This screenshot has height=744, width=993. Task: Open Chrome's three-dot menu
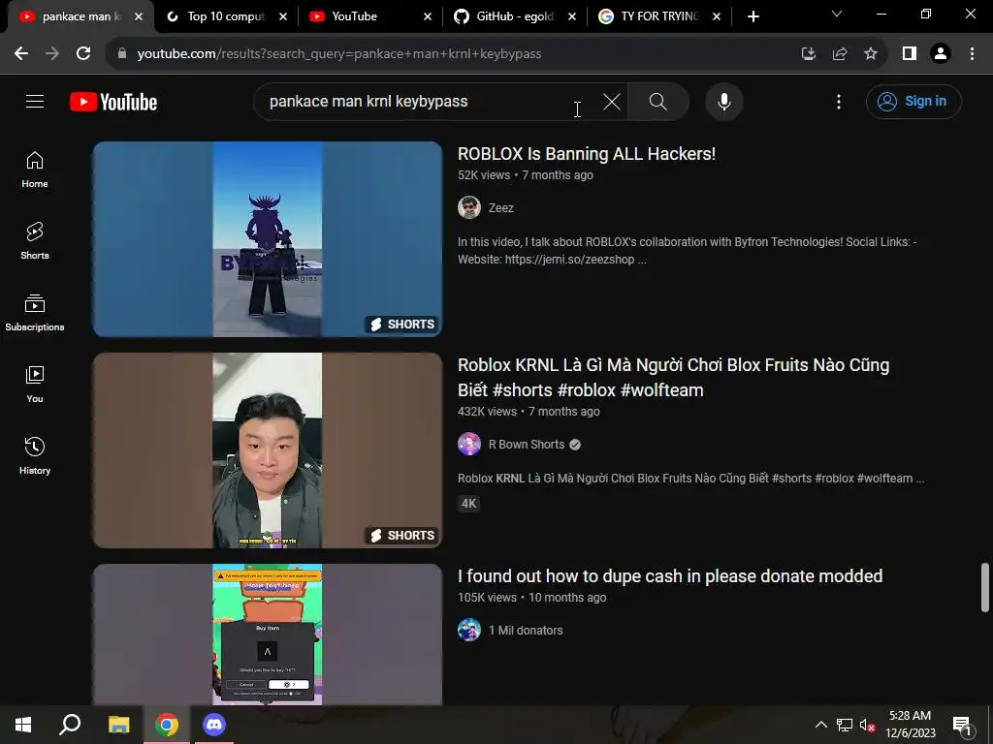(x=972, y=54)
